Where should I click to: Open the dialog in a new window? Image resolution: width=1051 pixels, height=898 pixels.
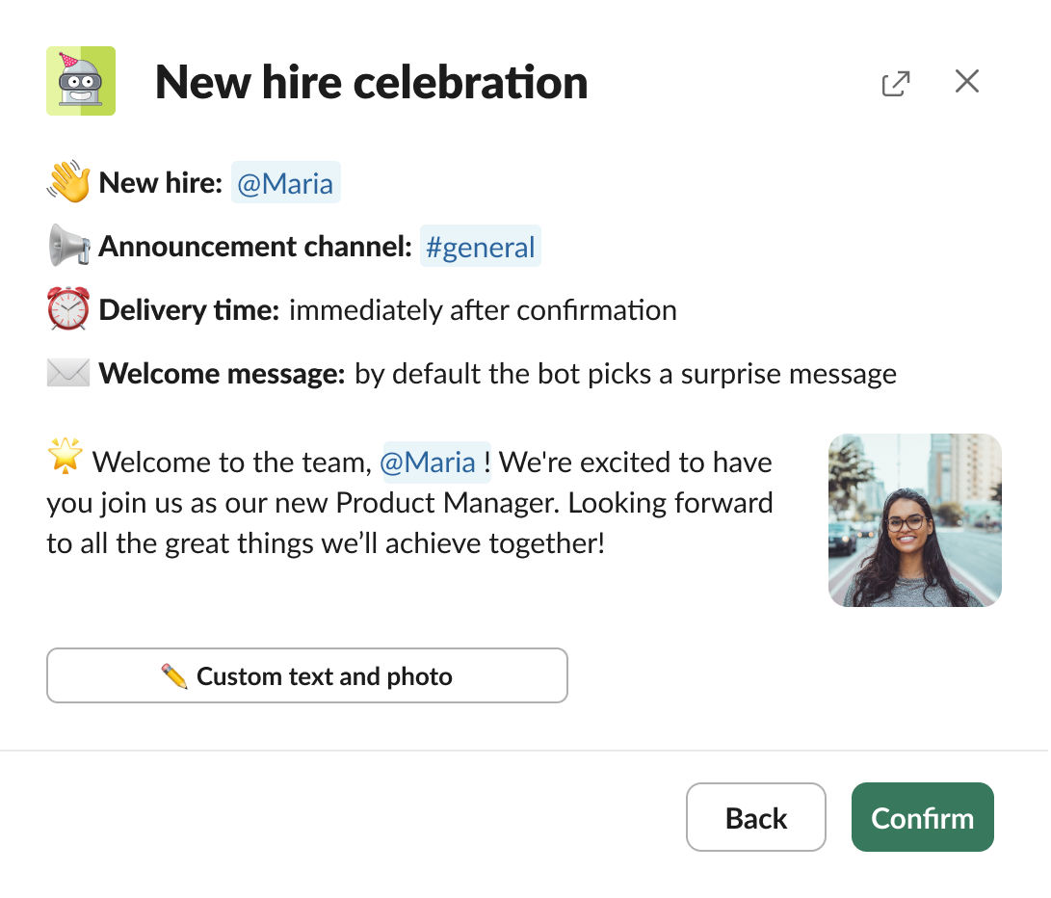click(x=896, y=83)
